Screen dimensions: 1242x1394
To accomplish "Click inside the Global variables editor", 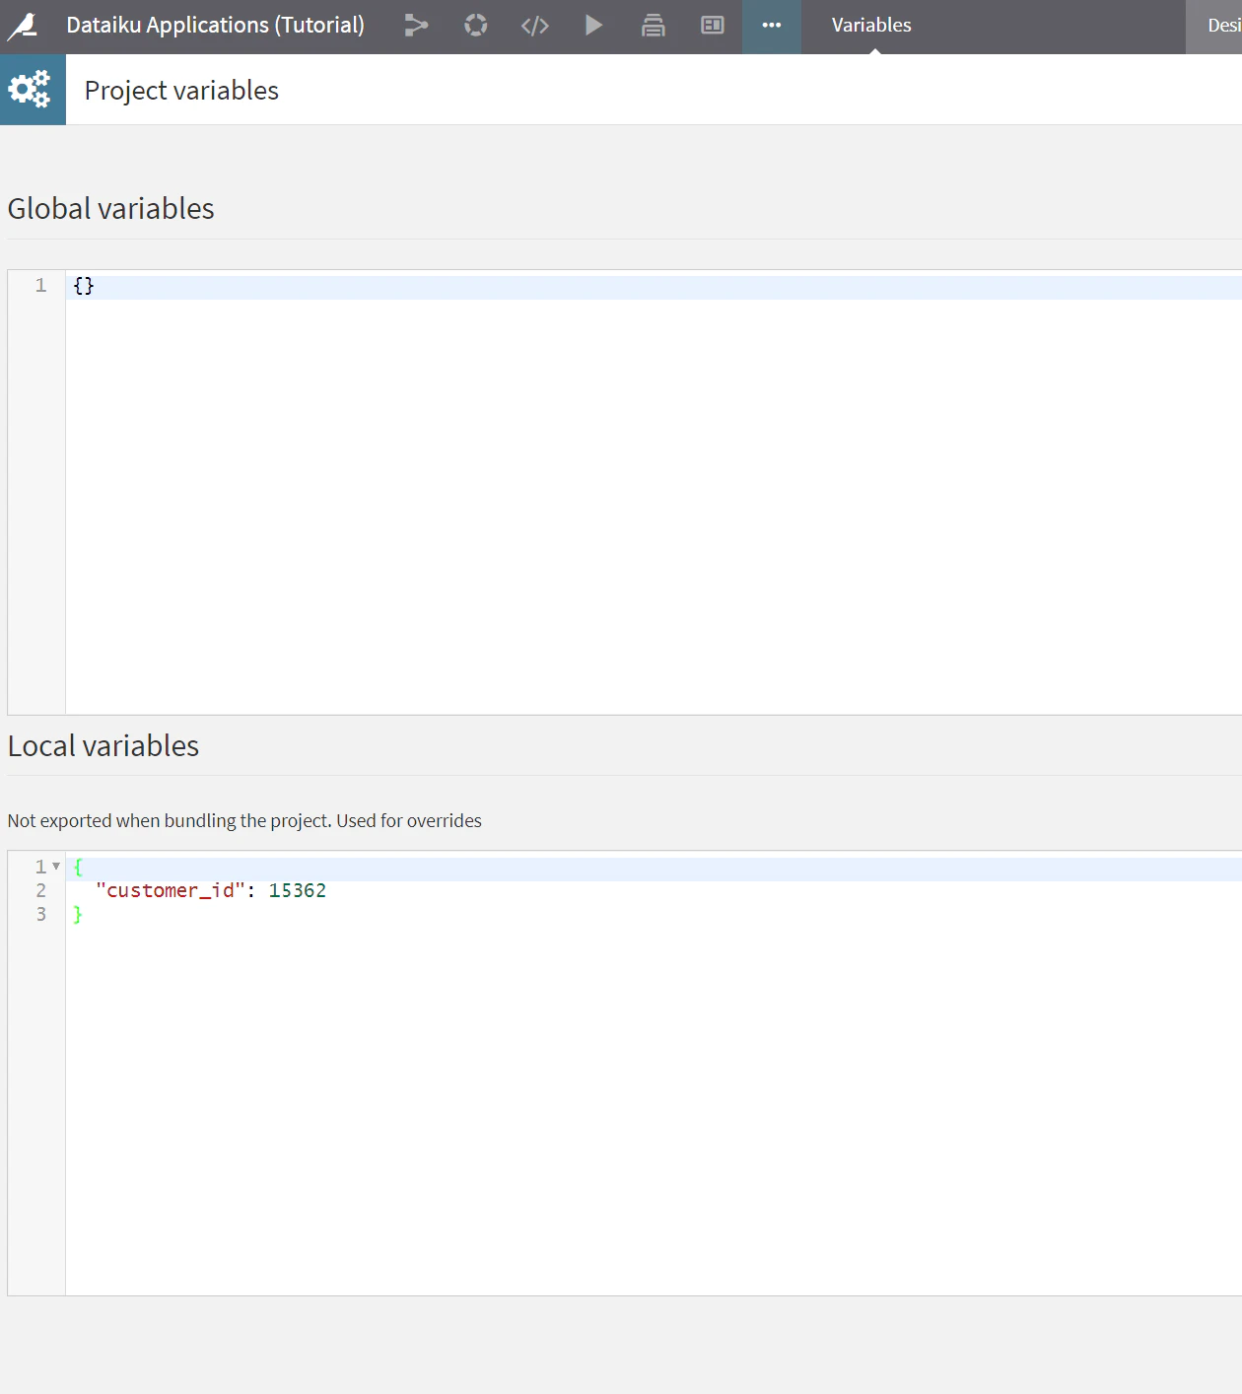I will [654, 493].
